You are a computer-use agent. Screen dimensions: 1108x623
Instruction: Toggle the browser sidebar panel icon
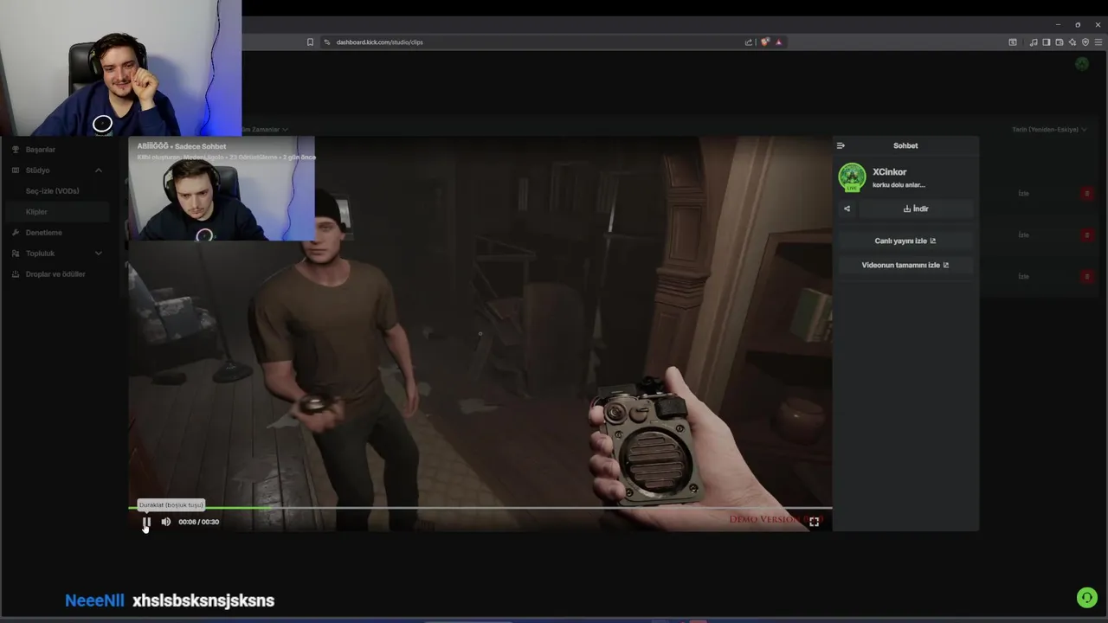point(1047,42)
